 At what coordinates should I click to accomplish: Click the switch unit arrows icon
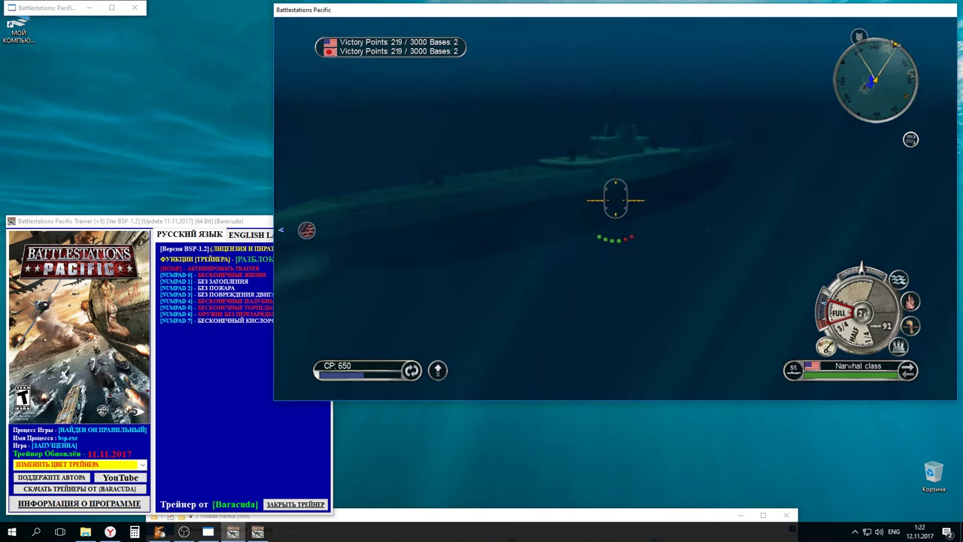click(x=908, y=370)
